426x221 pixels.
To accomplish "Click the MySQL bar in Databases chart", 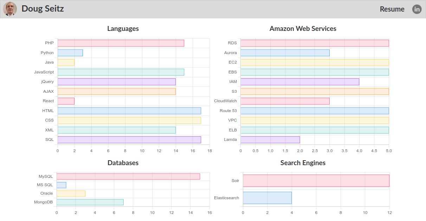I will [128, 176].
